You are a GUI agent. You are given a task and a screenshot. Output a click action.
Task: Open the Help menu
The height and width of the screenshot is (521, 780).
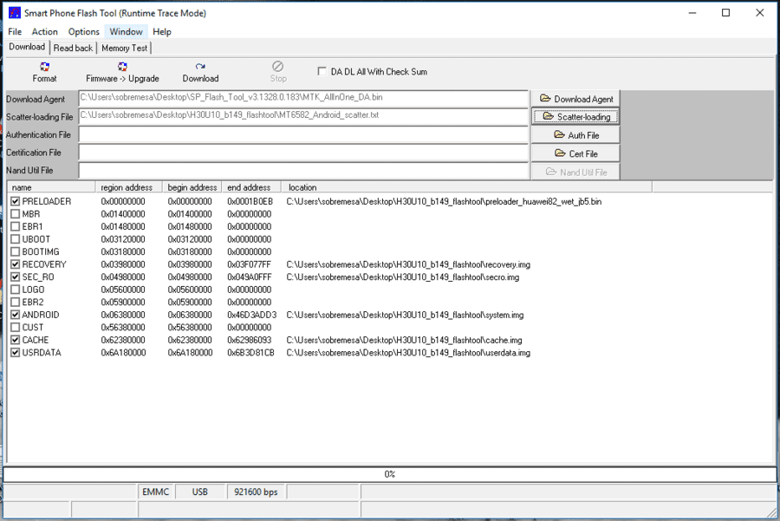click(x=162, y=31)
